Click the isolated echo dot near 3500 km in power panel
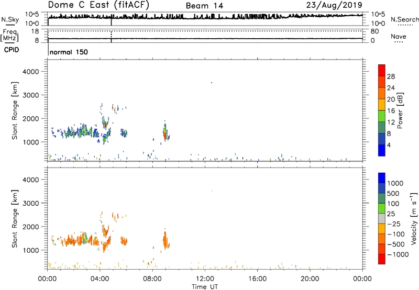This screenshot has width=419, height=290. (x=212, y=83)
